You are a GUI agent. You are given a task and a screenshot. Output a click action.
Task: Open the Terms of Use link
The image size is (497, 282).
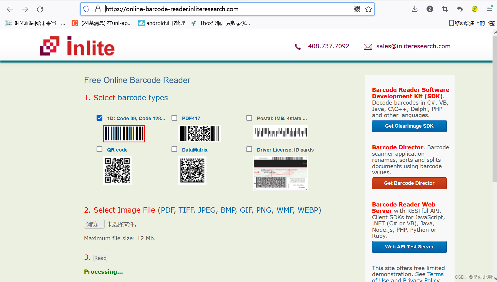point(408,277)
